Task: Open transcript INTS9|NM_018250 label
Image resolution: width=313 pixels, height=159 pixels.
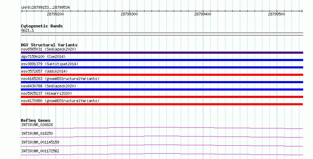Action: pyautogui.click(x=37, y=133)
